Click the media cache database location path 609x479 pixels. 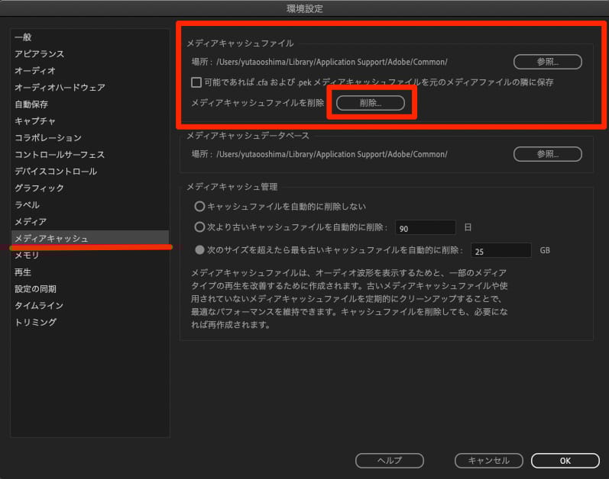332,154
